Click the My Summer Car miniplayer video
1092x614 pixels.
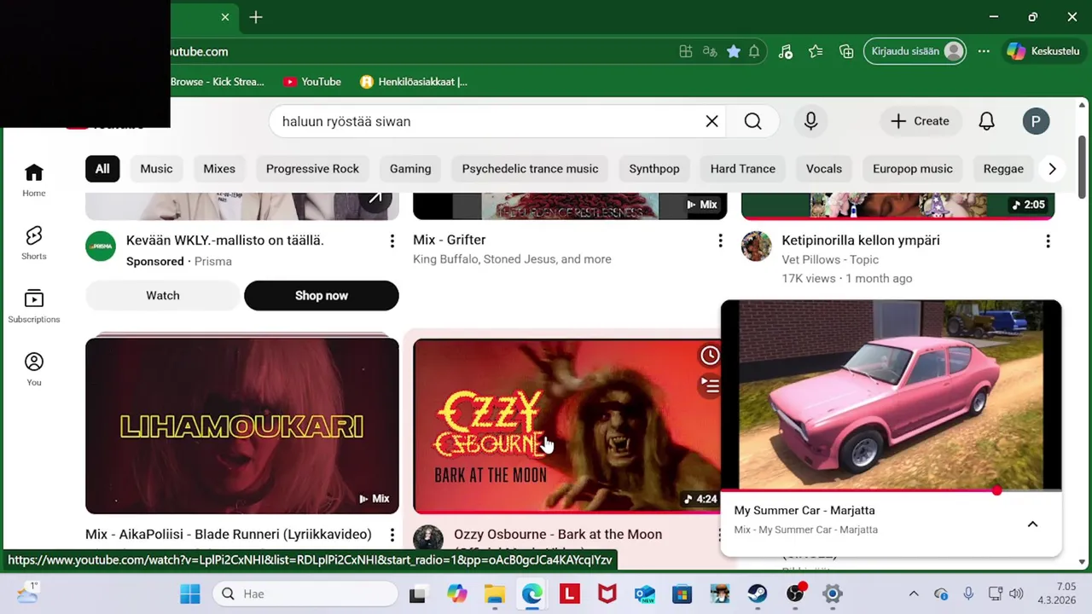point(891,395)
